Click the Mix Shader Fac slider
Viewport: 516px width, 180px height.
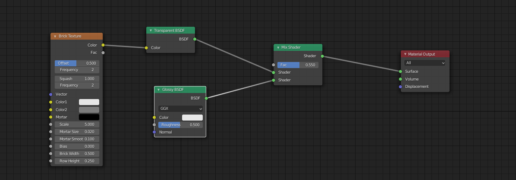pos(298,65)
